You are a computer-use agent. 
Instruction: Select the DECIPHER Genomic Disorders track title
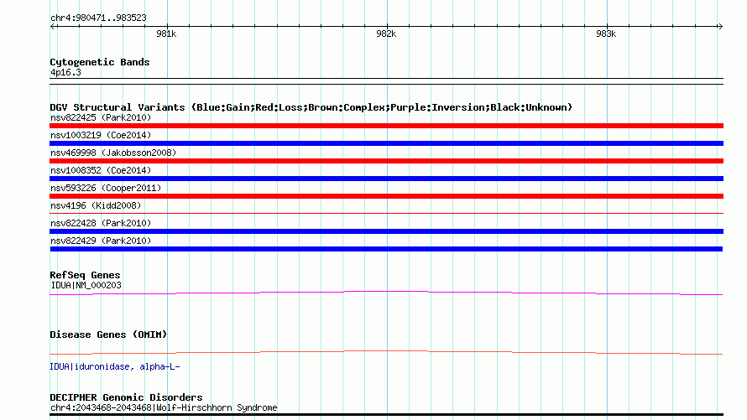[126, 397]
